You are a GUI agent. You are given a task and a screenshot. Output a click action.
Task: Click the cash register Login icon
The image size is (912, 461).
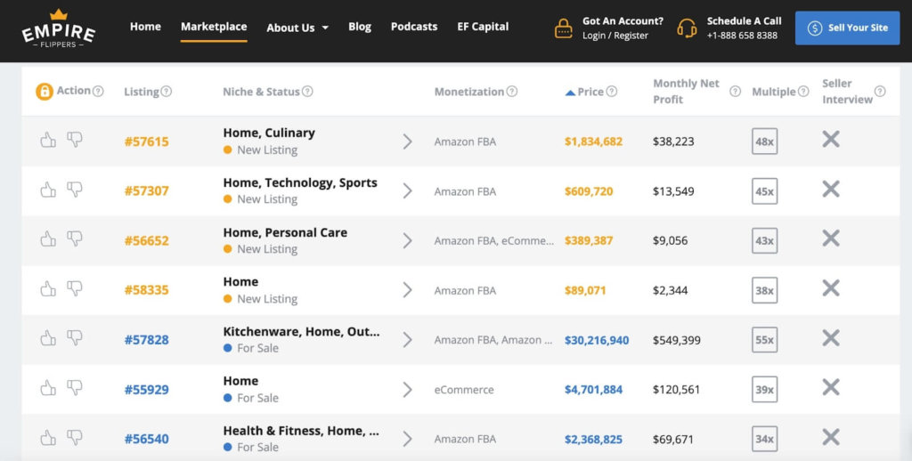click(x=564, y=28)
